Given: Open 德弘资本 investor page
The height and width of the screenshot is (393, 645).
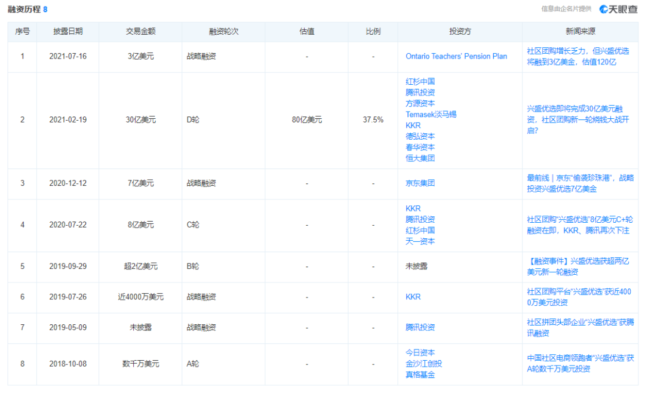Looking at the screenshot, I should pos(420,136).
